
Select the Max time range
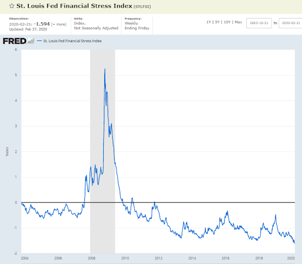point(238,22)
